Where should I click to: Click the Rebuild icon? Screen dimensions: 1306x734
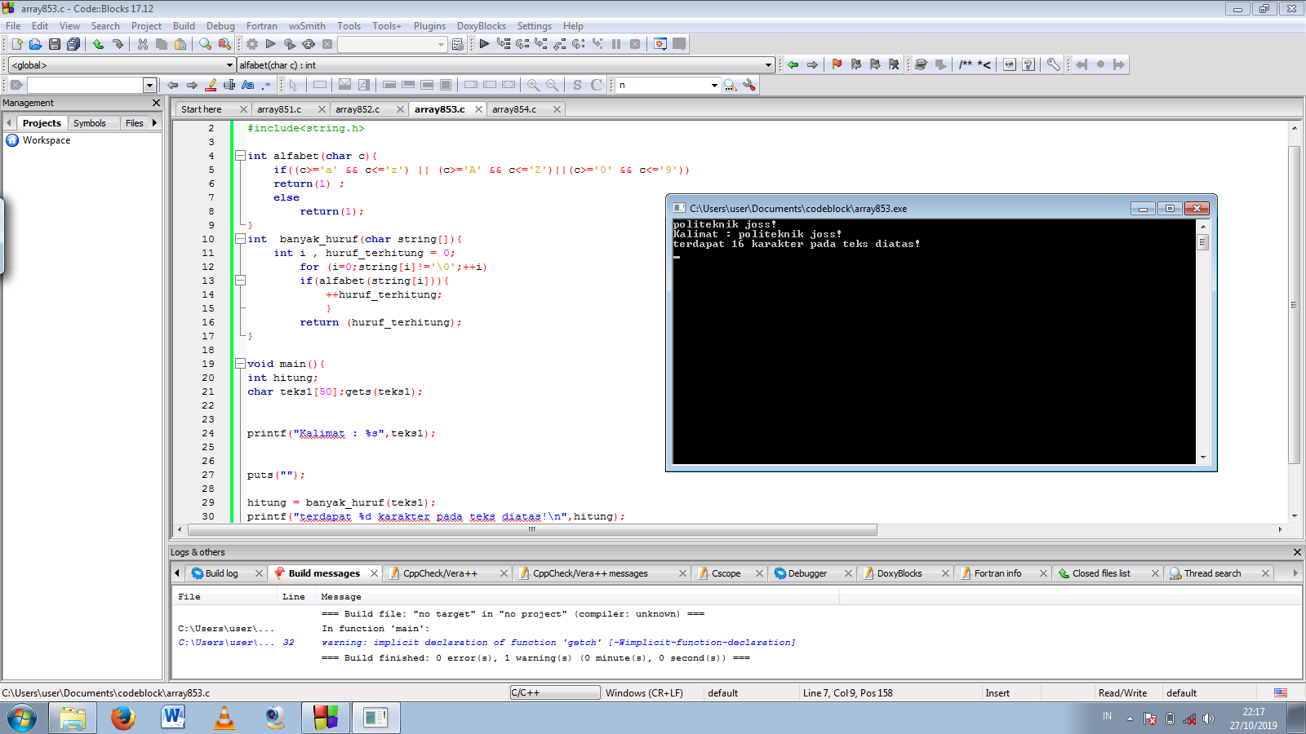[x=309, y=44]
